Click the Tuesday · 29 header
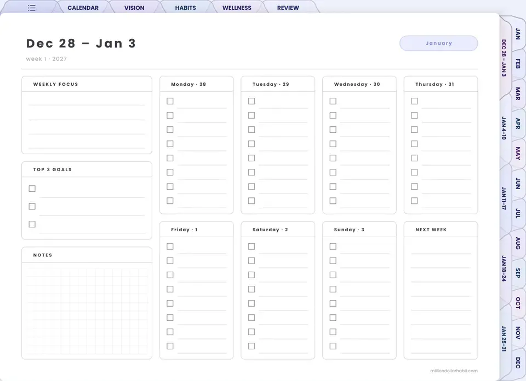This screenshot has width=526, height=381. click(x=271, y=84)
